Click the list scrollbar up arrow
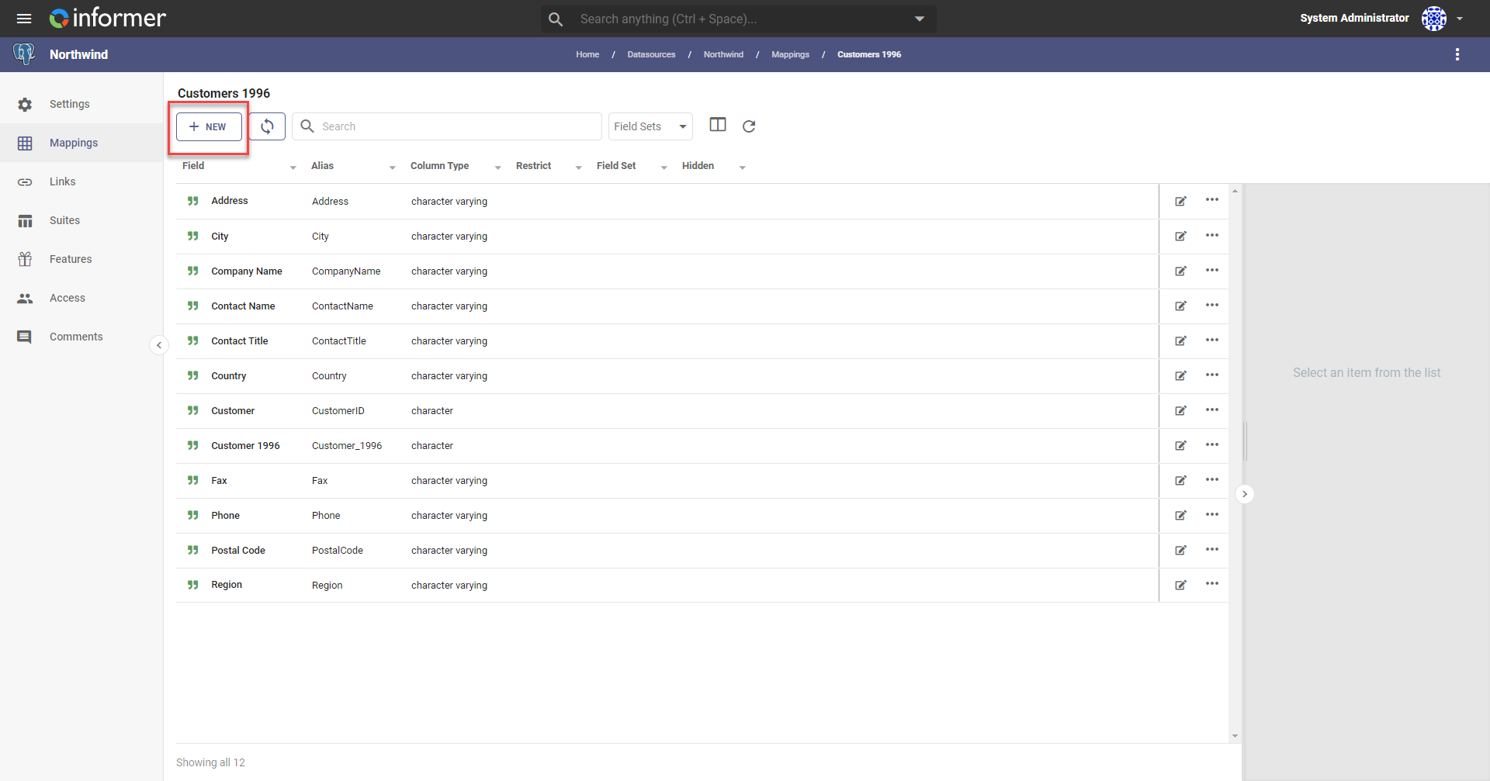Image resolution: width=1490 pixels, height=781 pixels. [x=1235, y=191]
